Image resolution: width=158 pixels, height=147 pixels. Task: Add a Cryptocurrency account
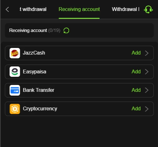tap(136, 108)
